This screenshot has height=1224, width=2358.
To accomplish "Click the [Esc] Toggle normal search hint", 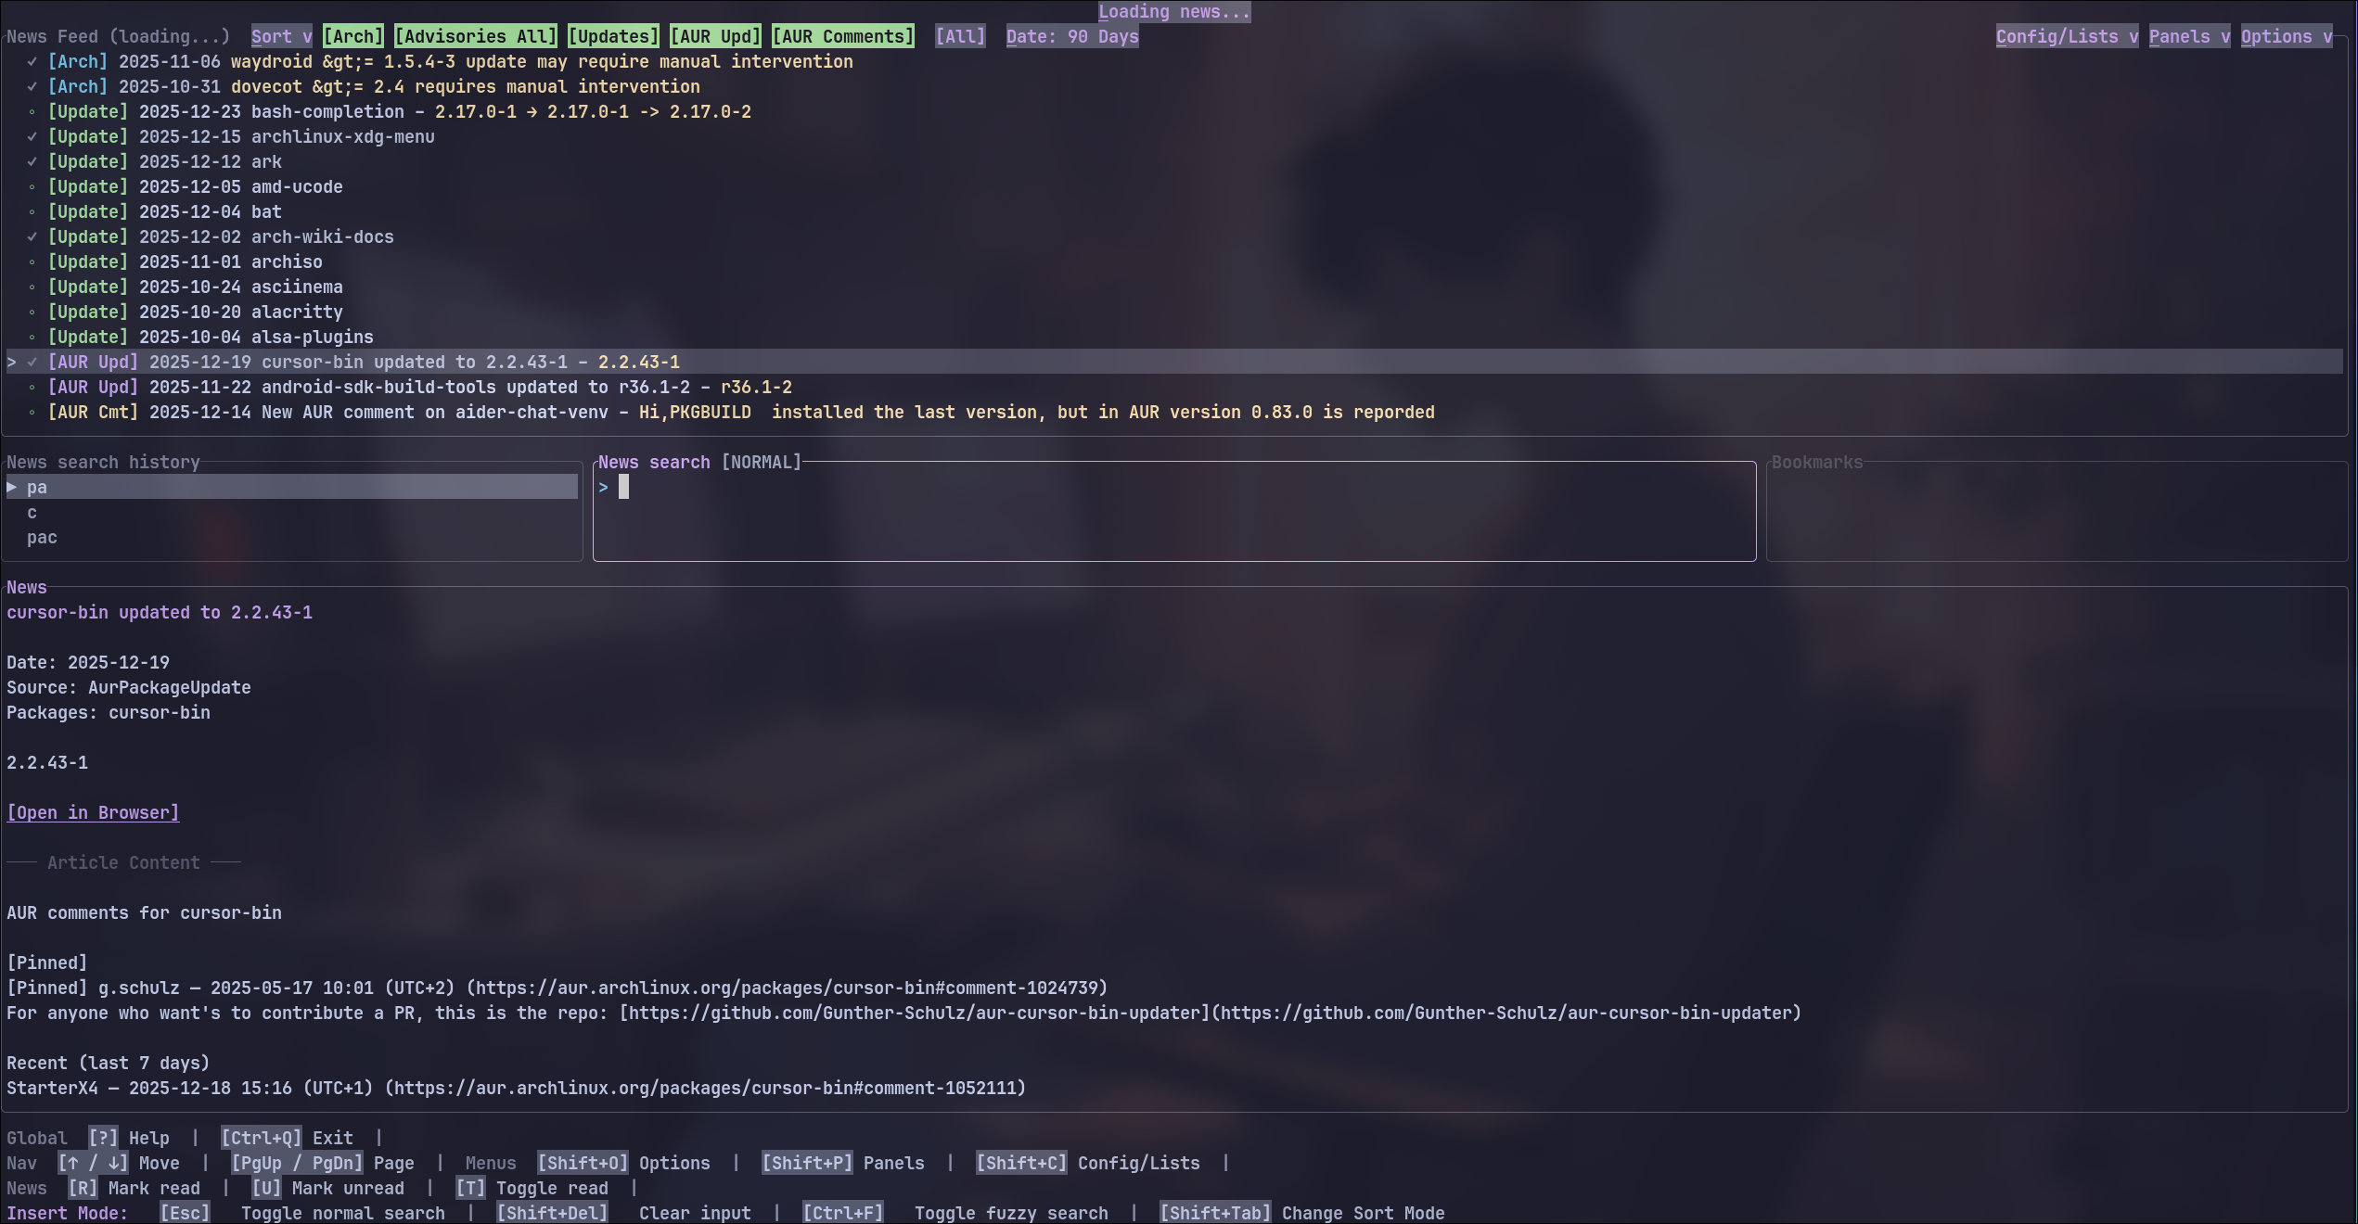I will point(302,1213).
